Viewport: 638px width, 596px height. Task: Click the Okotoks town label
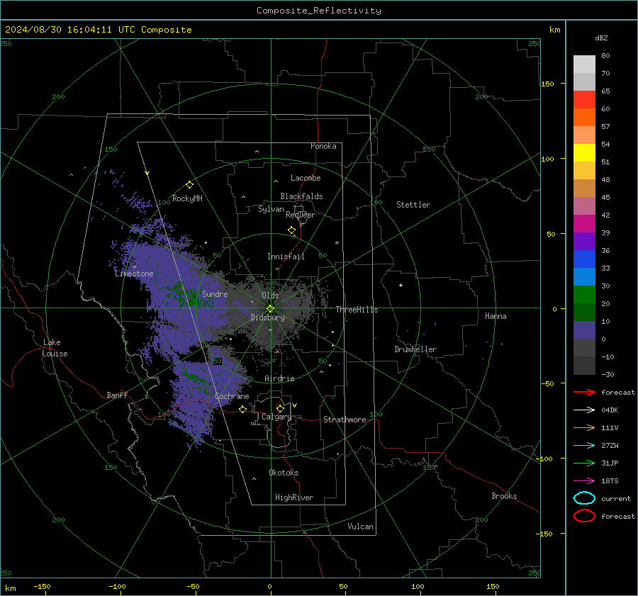coord(284,473)
